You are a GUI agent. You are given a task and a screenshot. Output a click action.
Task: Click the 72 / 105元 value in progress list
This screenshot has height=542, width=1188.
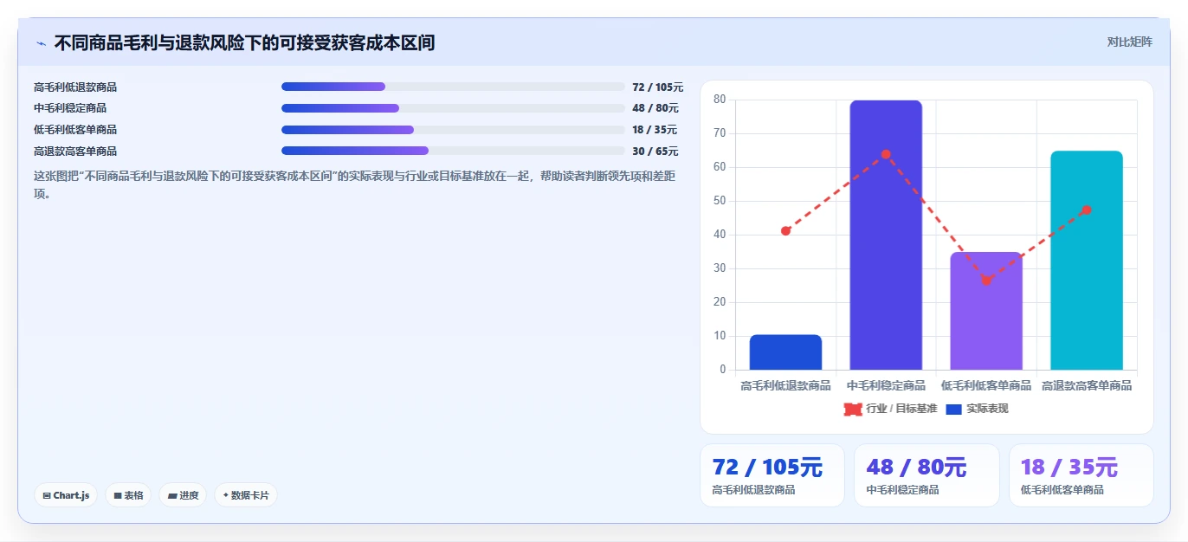click(x=658, y=87)
